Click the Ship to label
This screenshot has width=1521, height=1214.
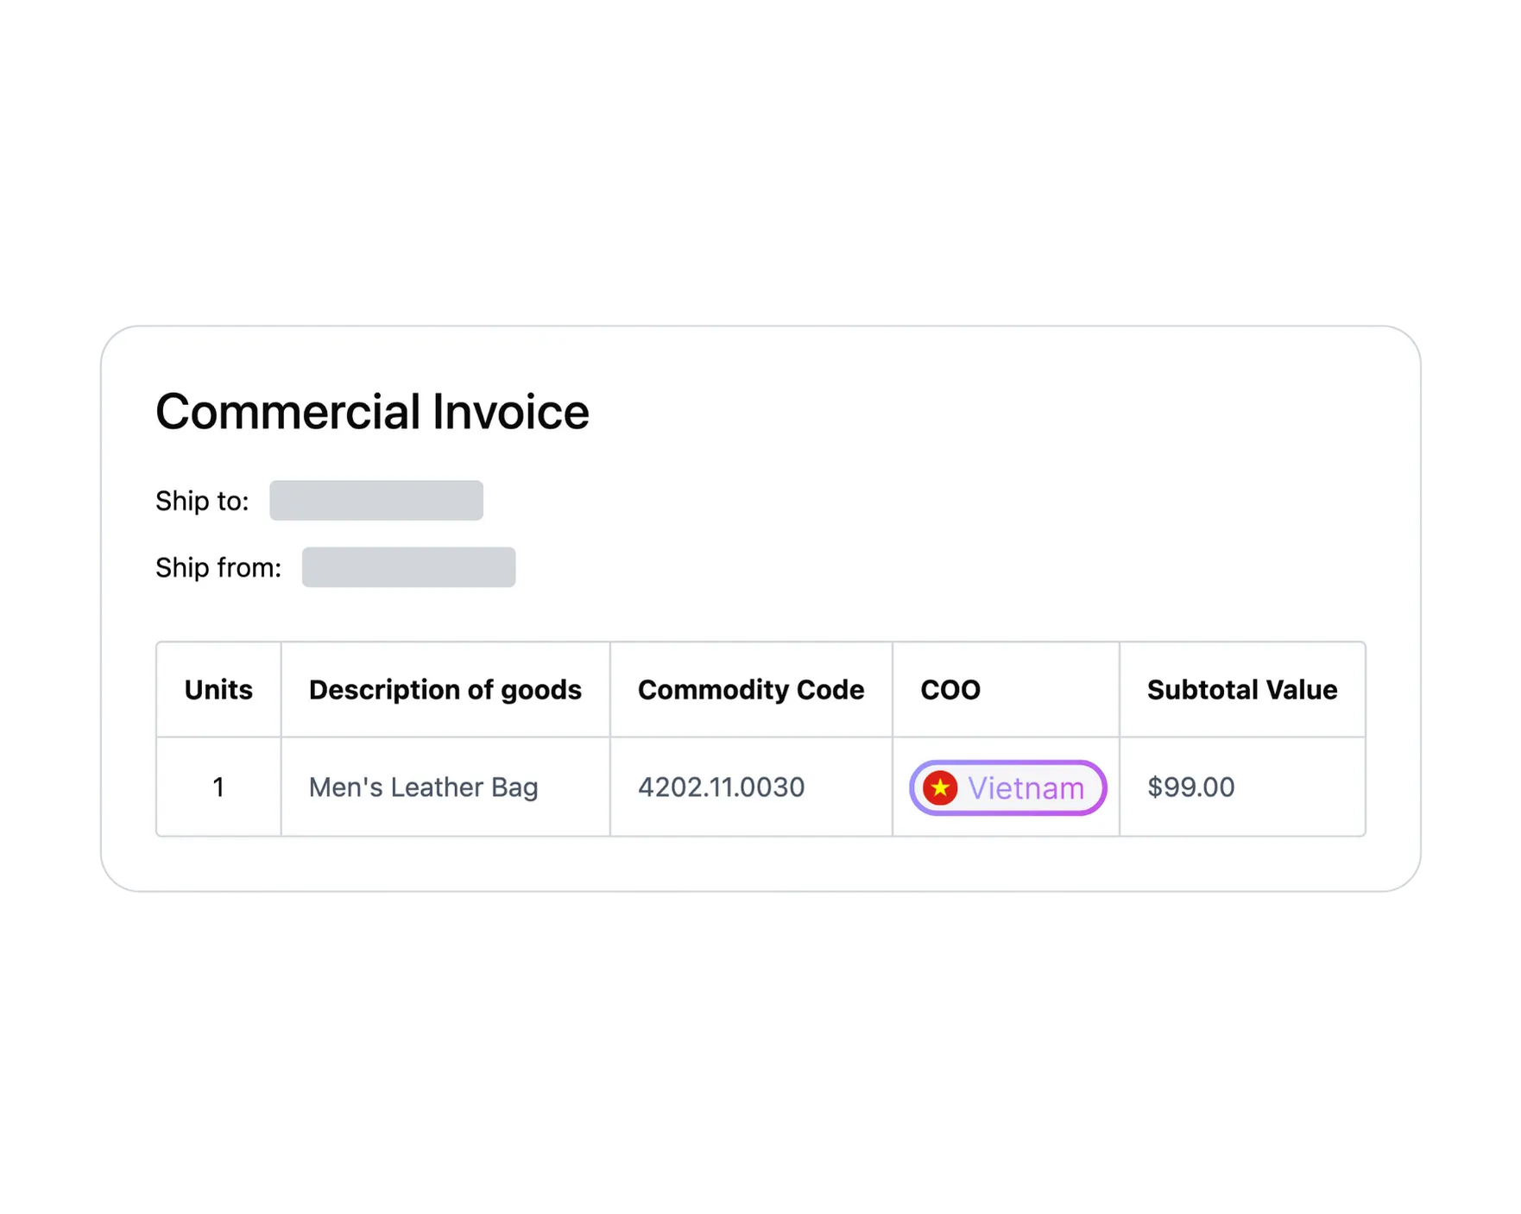(x=200, y=499)
